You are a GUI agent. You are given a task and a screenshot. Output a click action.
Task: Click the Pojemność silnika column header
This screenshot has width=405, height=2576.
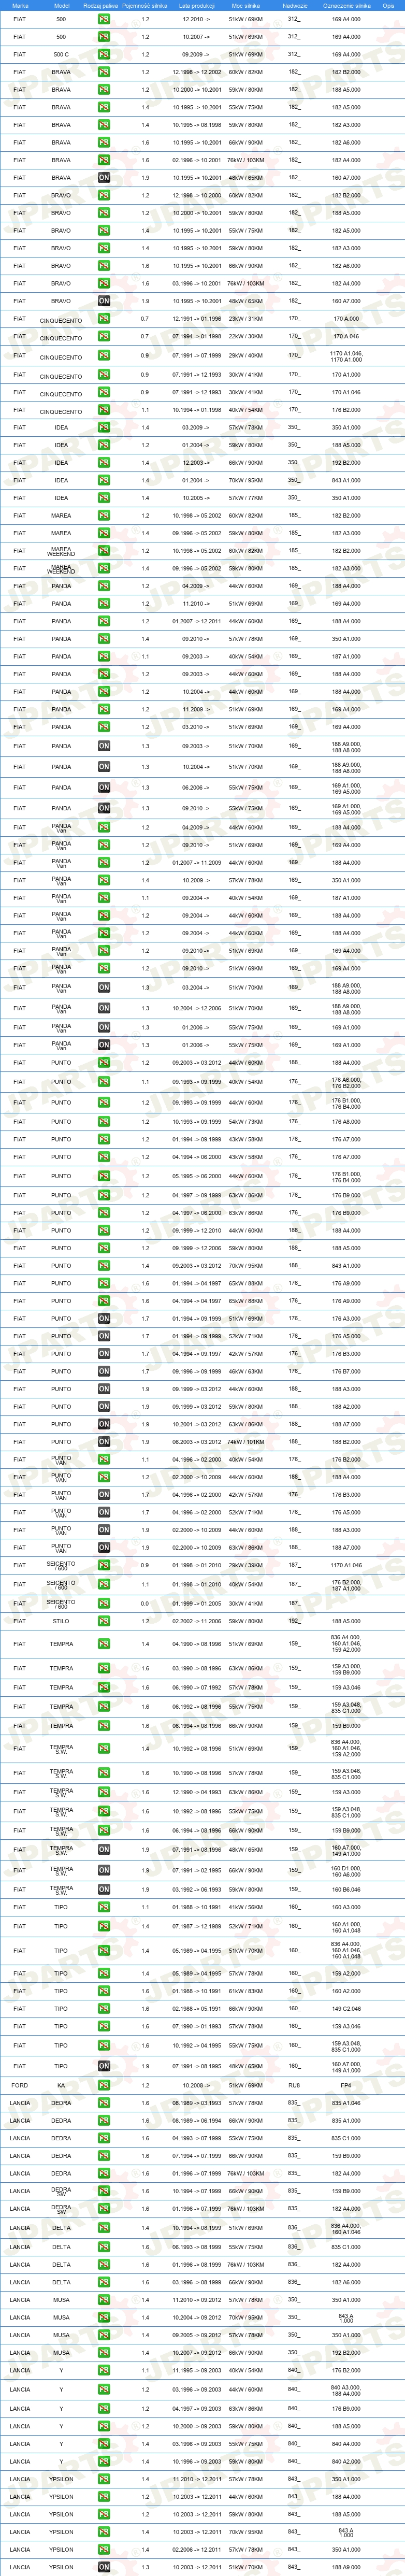pyautogui.click(x=145, y=5)
